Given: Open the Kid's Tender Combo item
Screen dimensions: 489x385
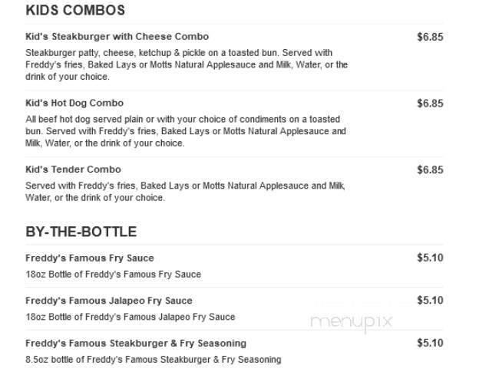Looking at the screenshot, I should [73, 169].
